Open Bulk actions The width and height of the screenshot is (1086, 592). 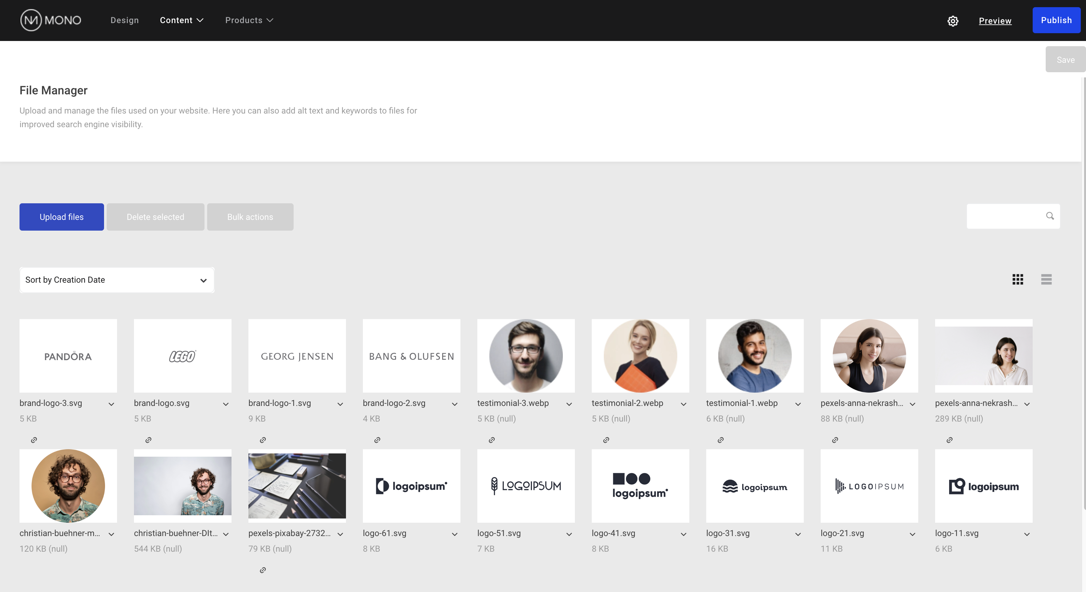(x=250, y=217)
